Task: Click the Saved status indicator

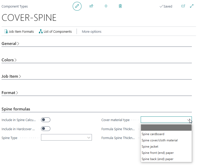Action: pyautogui.click(x=166, y=6)
